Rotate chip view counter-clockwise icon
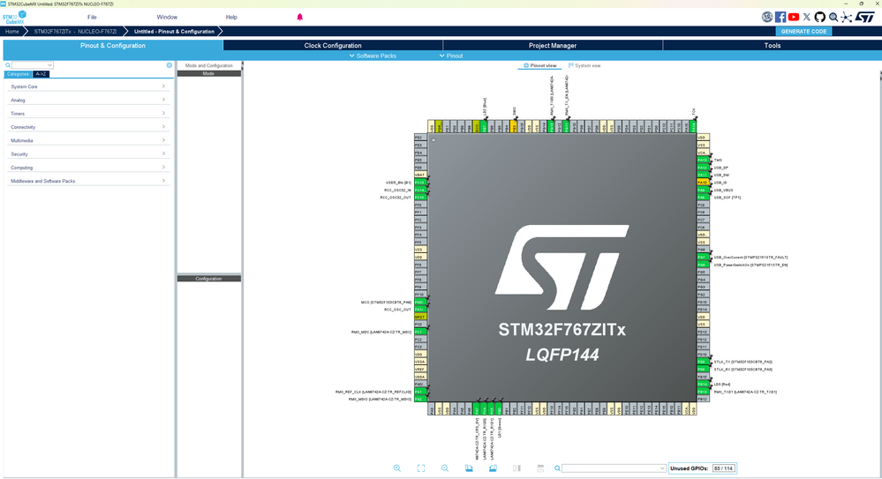 point(493,468)
